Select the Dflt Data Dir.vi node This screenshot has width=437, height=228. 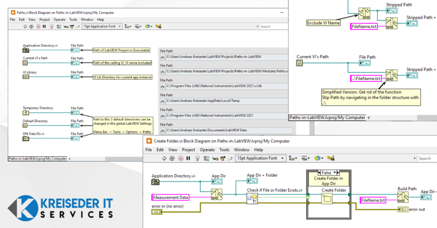pos(26,139)
